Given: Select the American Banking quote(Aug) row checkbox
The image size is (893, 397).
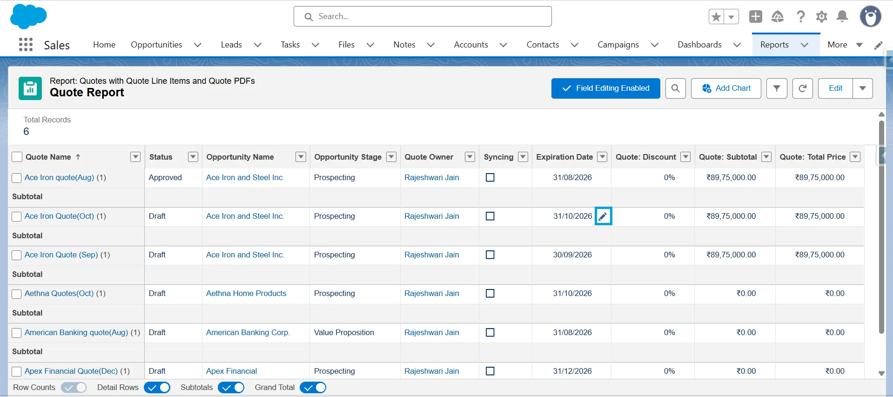Looking at the screenshot, I should click(x=17, y=333).
